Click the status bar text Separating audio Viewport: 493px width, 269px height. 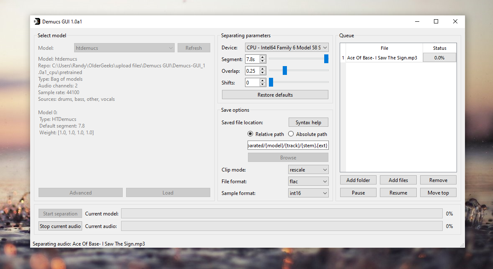(89, 244)
